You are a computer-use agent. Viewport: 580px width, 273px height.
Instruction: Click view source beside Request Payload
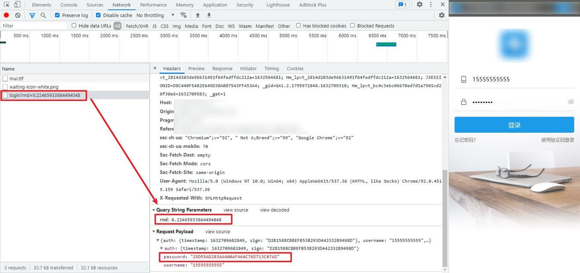coord(217,231)
